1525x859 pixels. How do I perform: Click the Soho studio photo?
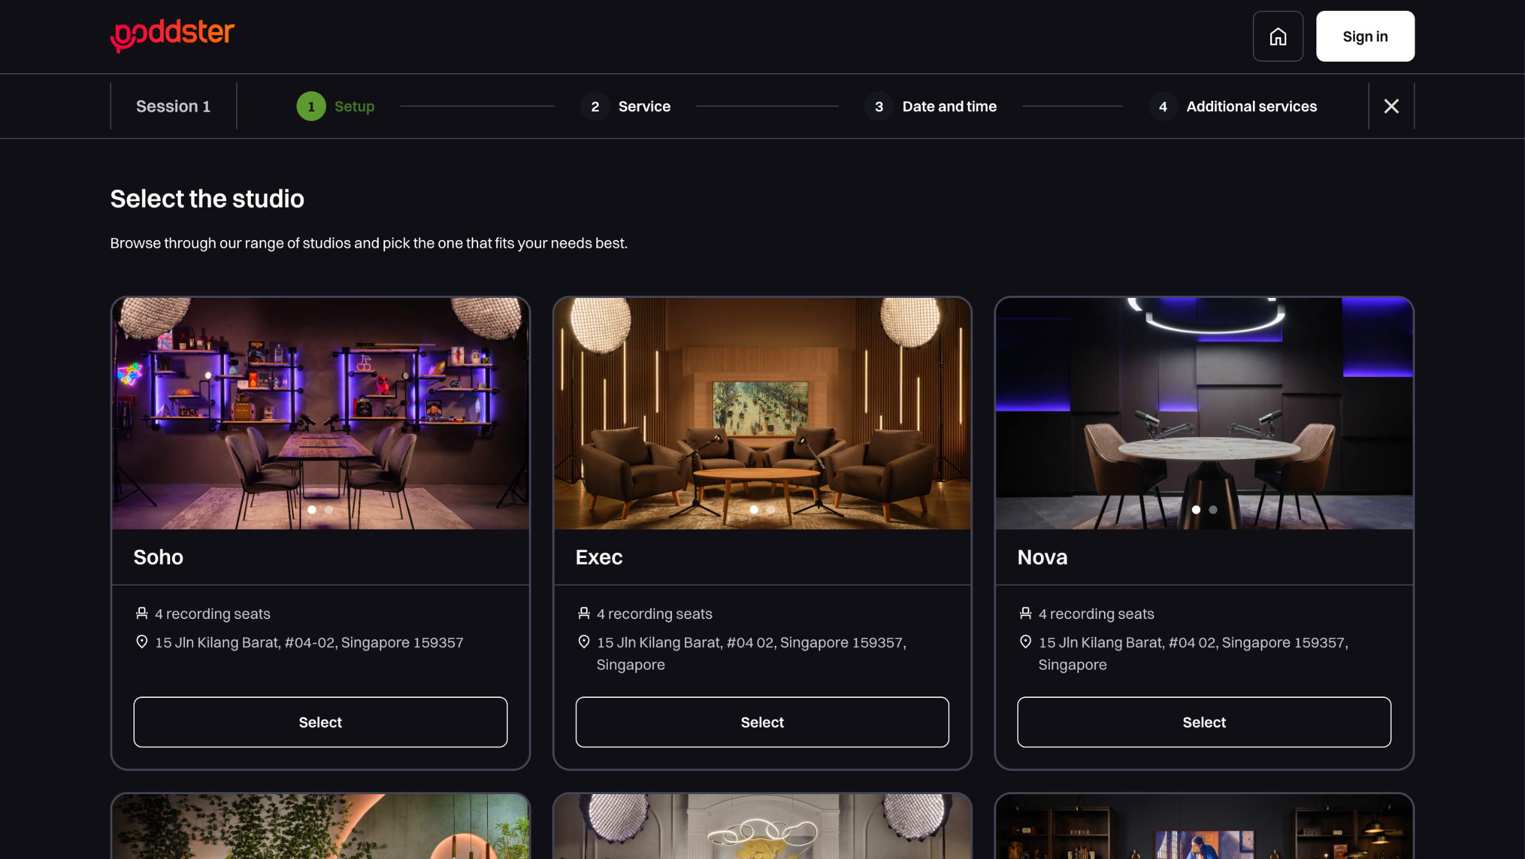[320, 413]
